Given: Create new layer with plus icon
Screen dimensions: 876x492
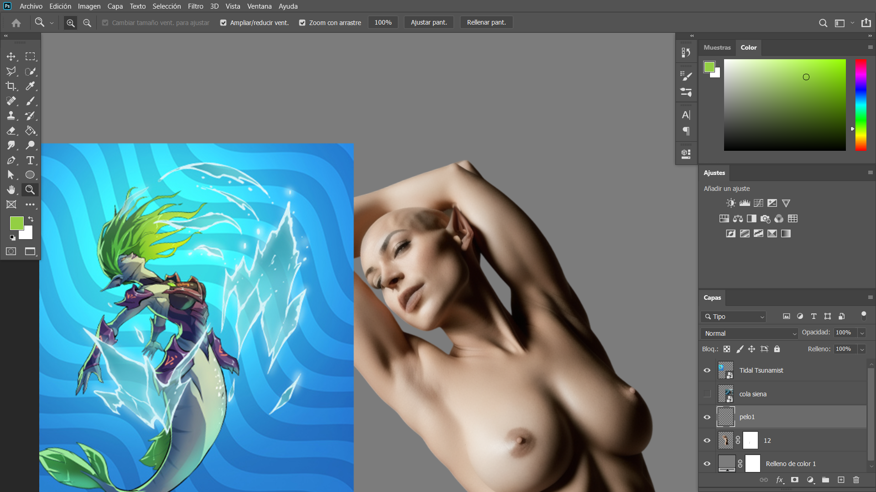Looking at the screenshot, I should coord(841,480).
